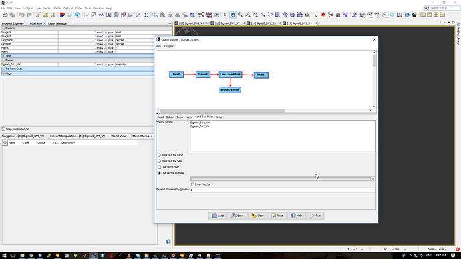This screenshot has width=461, height=259.
Task: Click the black sphere 3D view icon
Action: (414, 15)
